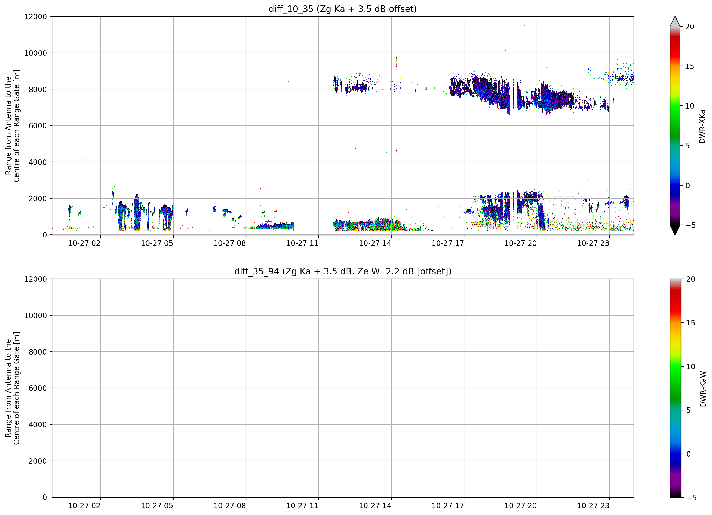Click the gray upper extend arrow on DWR-XKa colorbar
The image size is (712, 515).
675,22
